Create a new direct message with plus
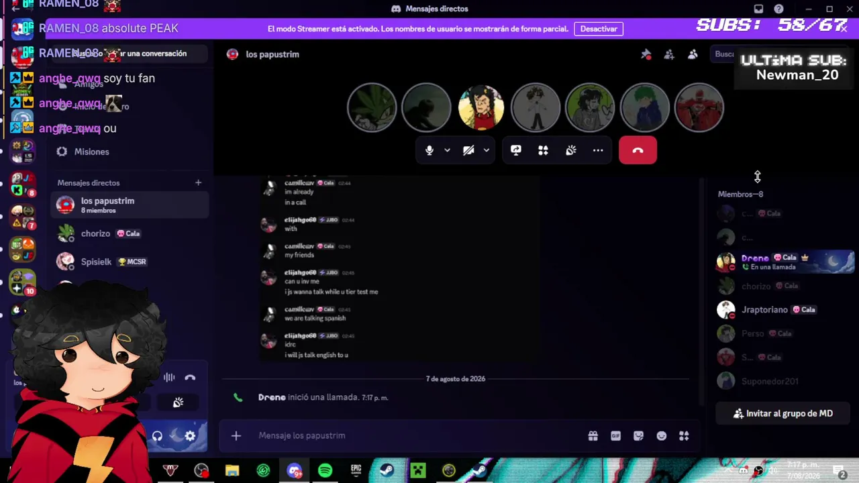Image resolution: width=859 pixels, height=483 pixels. (198, 182)
